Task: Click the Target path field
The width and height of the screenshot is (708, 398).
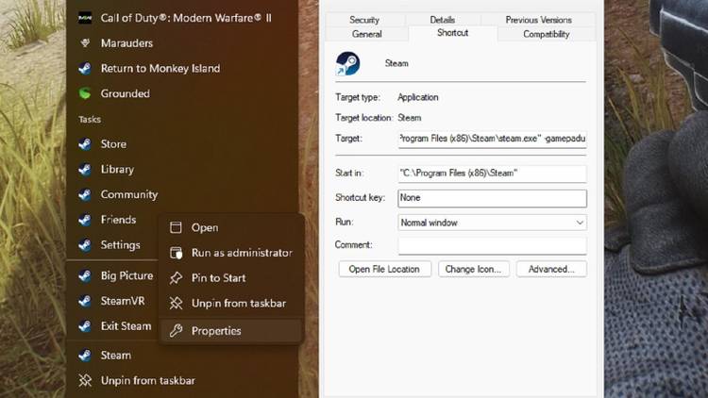Action: 492,139
